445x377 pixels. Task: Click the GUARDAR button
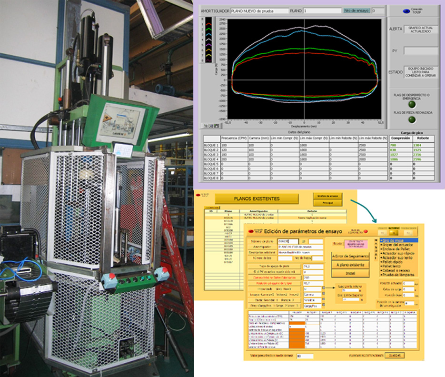click(x=395, y=356)
